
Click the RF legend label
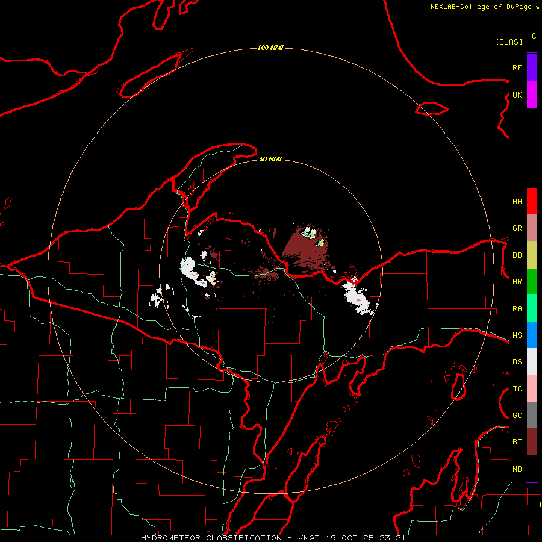point(517,67)
